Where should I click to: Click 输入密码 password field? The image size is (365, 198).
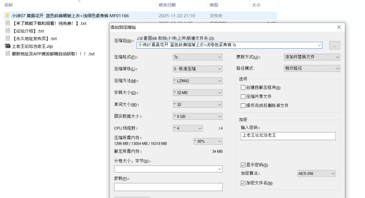coord(288,136)
